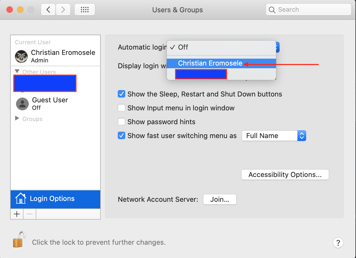Click the Accessibility Options button
Viewport: 356px width, 258px height.
(x=285, y=175)
